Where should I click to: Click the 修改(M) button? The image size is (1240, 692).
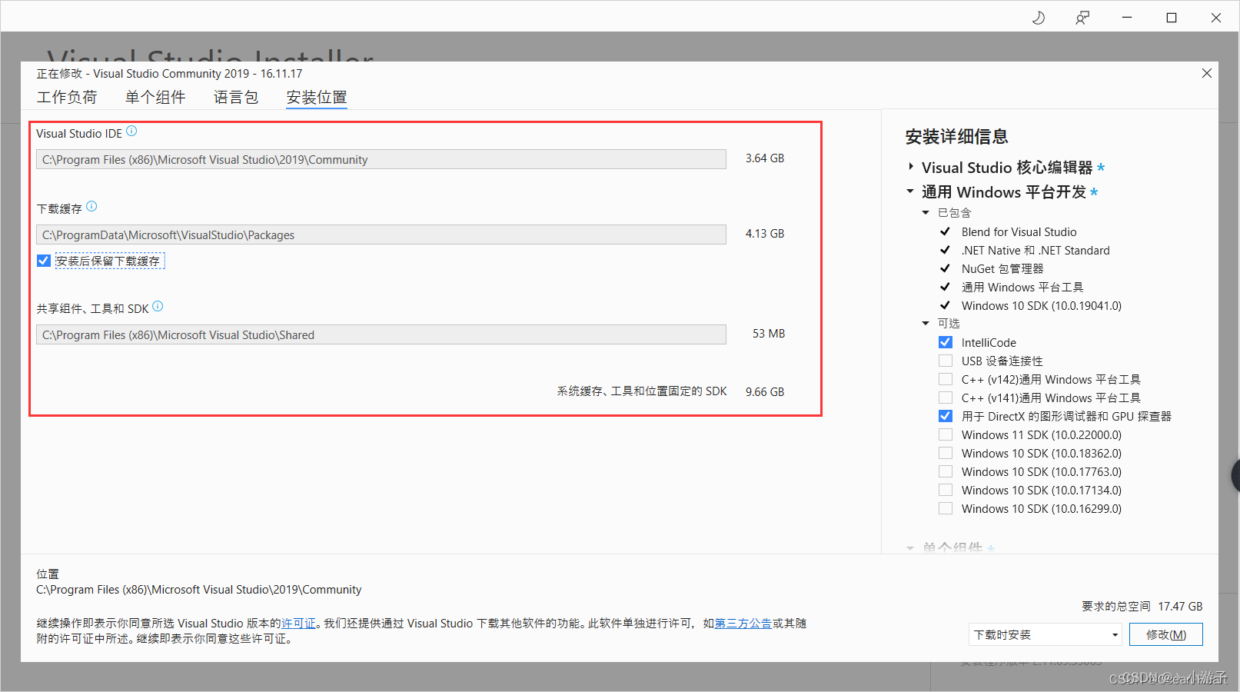[1165, 634]
